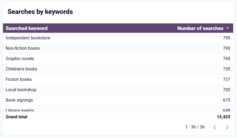Click the Fiction books row
The width and height of the screenshot is (237, 138).
[118, 80]
